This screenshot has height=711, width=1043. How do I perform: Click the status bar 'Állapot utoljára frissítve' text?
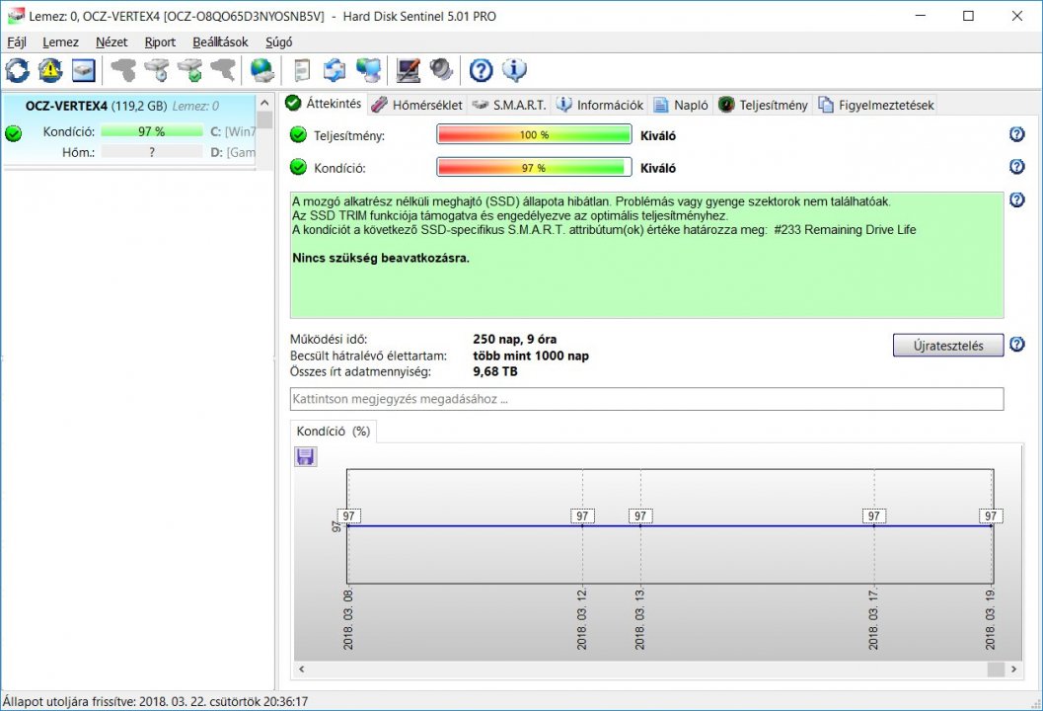(155, 701)
